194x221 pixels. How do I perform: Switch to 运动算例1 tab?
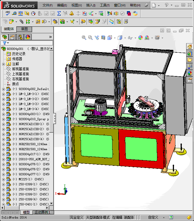tap(42, 212)
